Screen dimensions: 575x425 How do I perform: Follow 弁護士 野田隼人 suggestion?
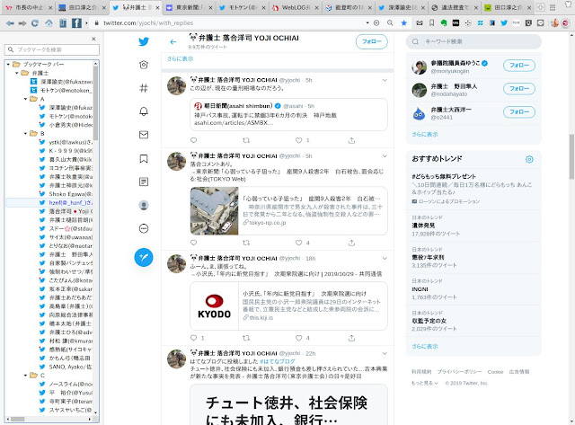[519, 88]
